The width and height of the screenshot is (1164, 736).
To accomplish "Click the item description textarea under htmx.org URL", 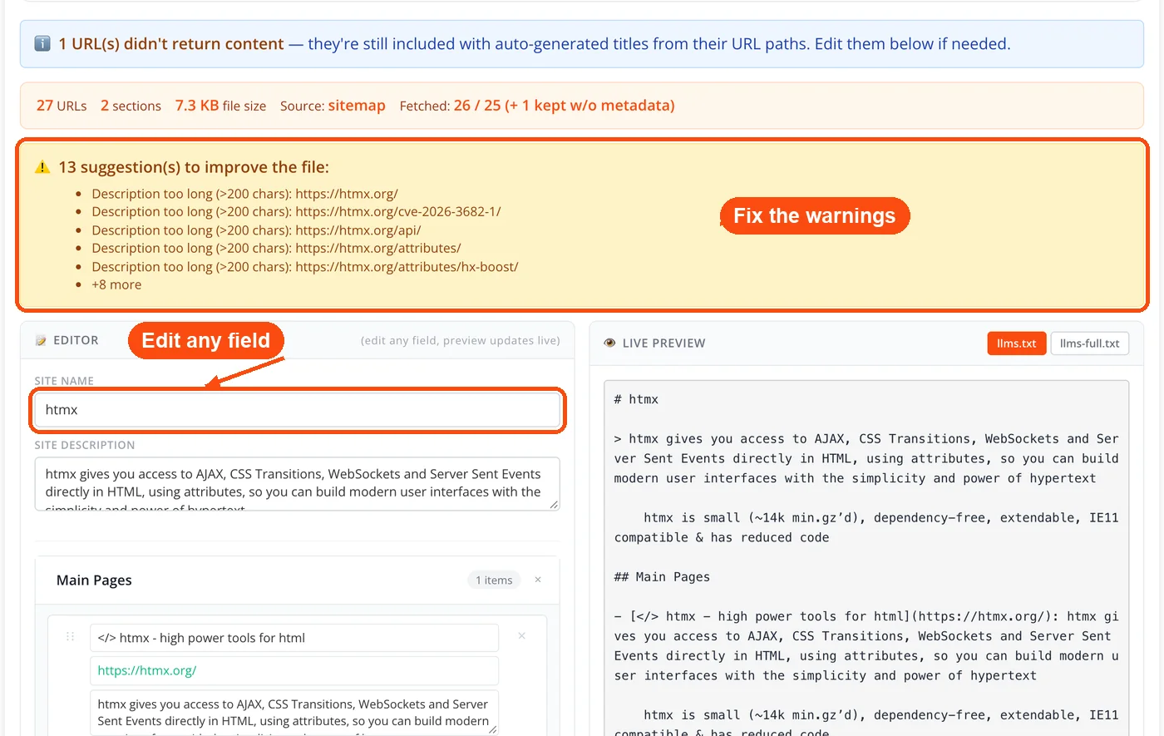I will 294,712.
